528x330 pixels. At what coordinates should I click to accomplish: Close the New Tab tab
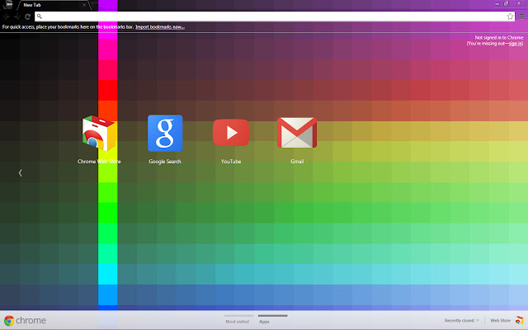(84, 5)
